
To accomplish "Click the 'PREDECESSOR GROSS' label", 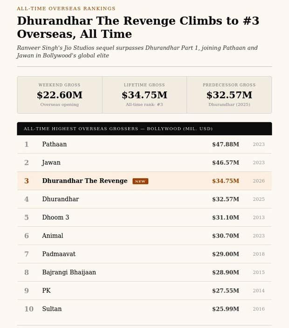I will (x=229, y=85).
